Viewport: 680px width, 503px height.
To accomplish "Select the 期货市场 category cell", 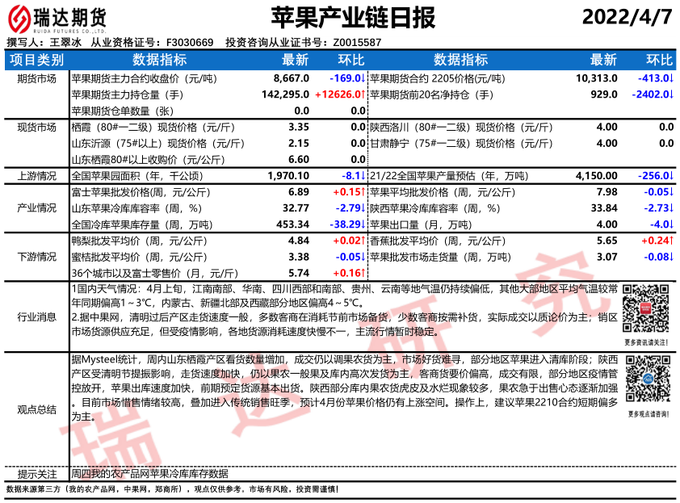I will click(36, 79).
